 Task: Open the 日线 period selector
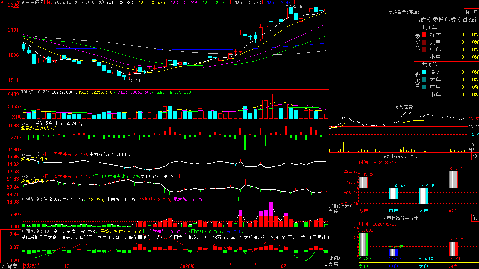(48, 2)
